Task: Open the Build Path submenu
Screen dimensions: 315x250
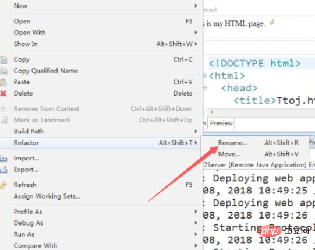Action: [x=196, y=131]
